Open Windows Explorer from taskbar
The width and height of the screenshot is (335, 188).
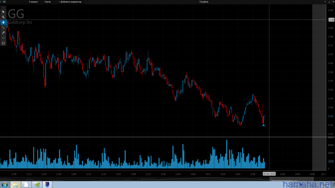click(15, 184)
